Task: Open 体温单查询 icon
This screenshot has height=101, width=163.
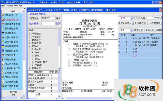Action: click(x=3, y=33)
